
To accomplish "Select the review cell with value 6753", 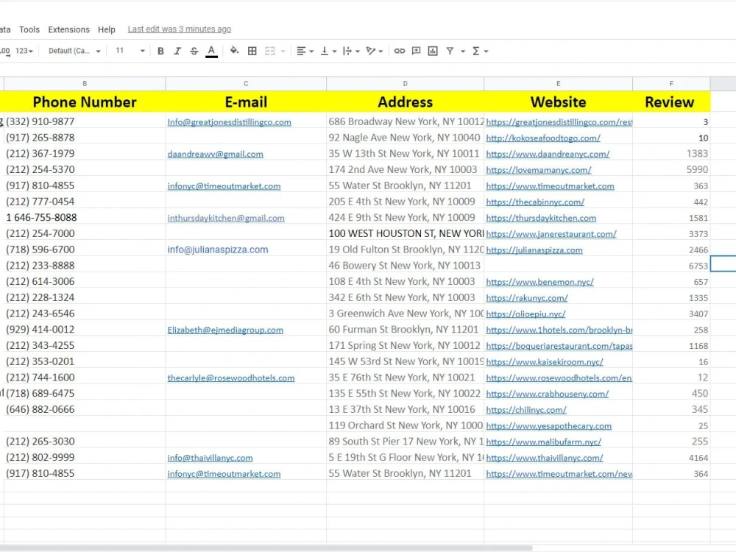I will coord(671,265).
